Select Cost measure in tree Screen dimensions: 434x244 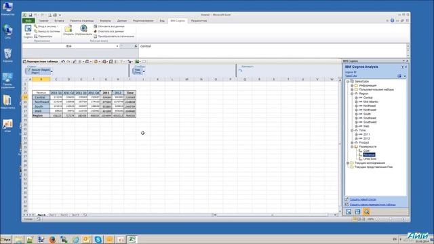click(366, 150)
